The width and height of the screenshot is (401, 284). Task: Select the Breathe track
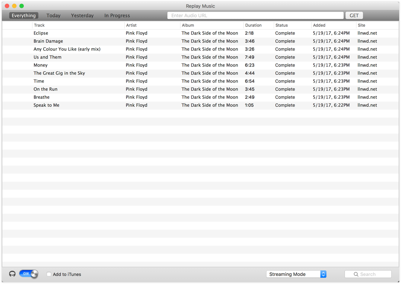click(200, 97)
